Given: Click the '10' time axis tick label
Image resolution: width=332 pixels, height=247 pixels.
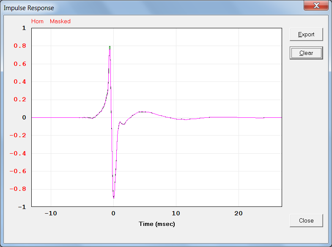Looking at the screenshot, I should [x=176, y=213].
